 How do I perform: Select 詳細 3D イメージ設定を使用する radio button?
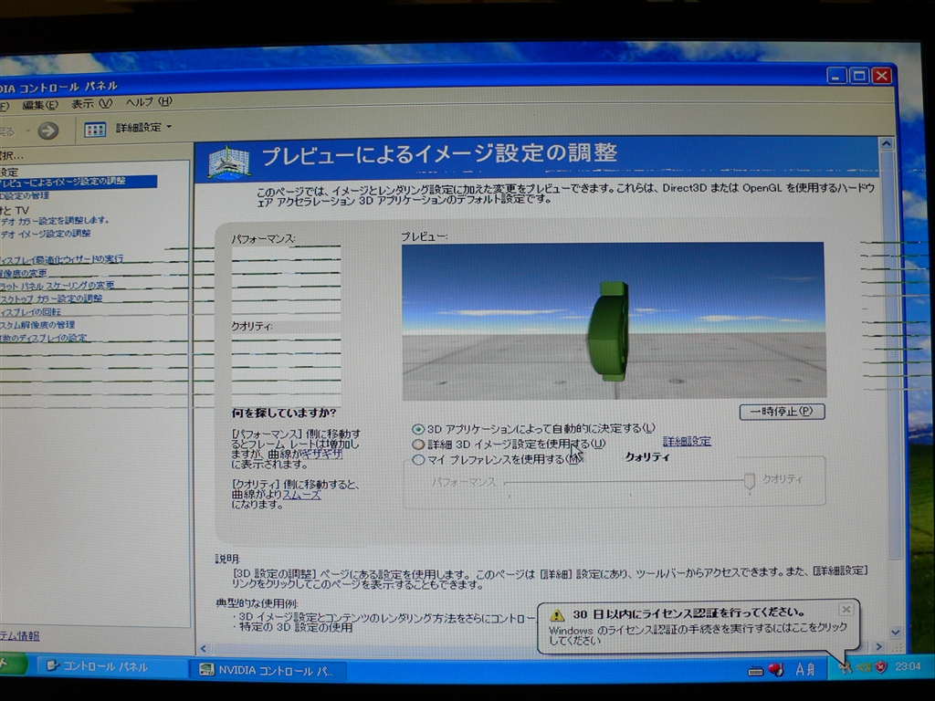pos(418,445)
